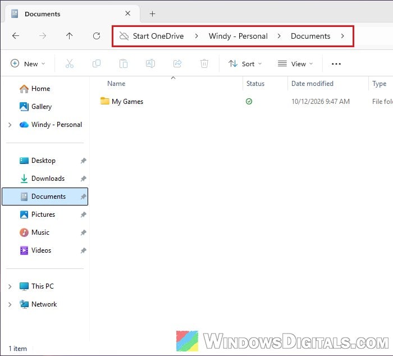Open Videos in the navigation pane
The image size is (393, 356).
click(x=41, y=250)
